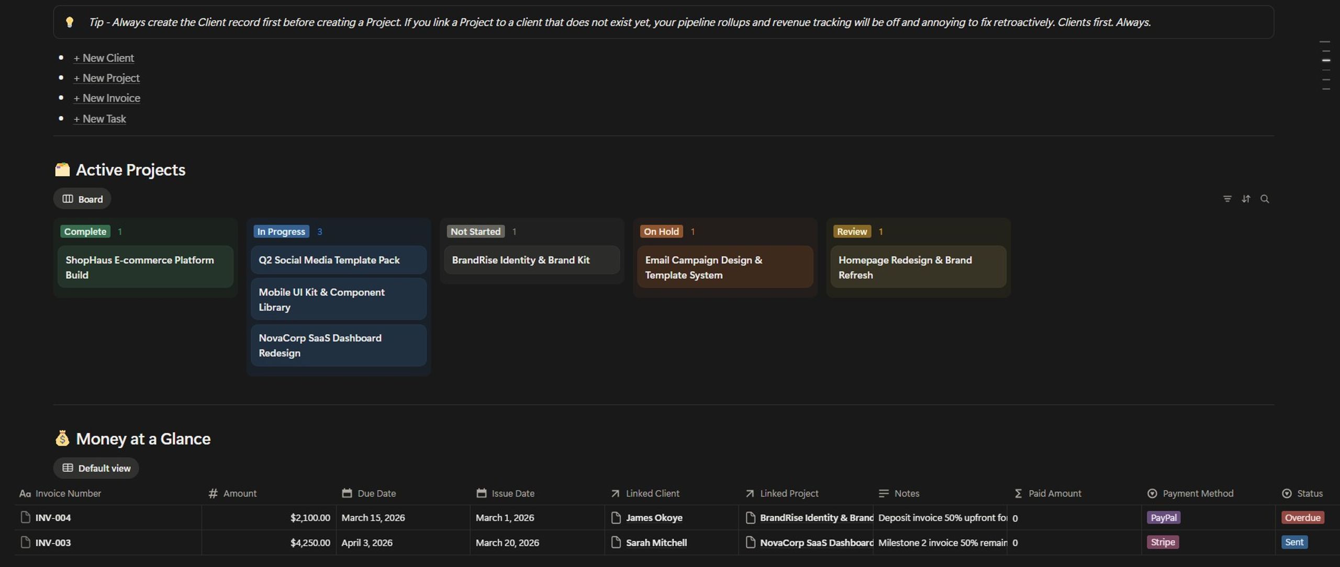Open the + New Task link
The image size is (1340, 567).
(100, 119)
